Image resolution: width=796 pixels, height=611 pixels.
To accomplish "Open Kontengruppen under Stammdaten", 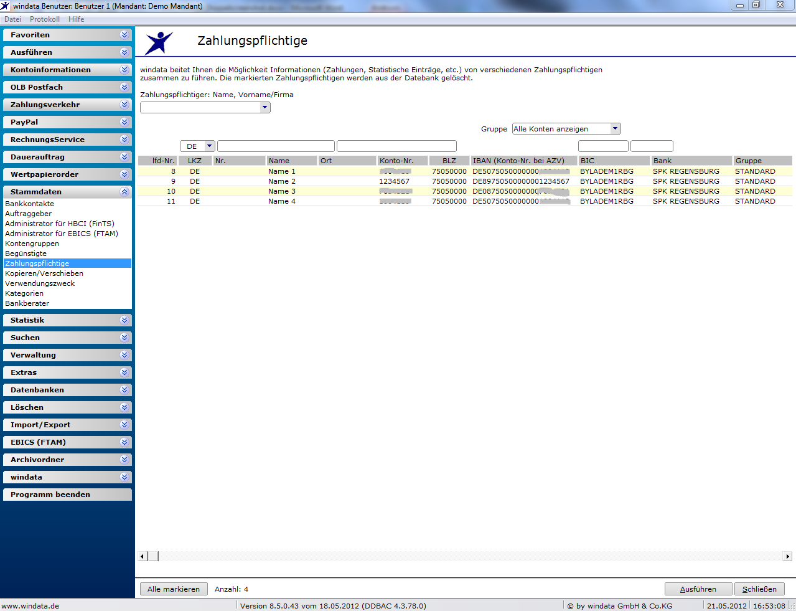I will (32, 244).
